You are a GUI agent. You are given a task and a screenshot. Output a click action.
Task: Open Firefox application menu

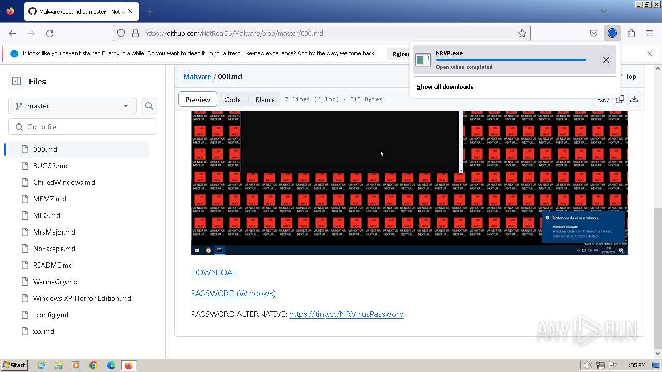pyautogui.click(x=650, y=33)
